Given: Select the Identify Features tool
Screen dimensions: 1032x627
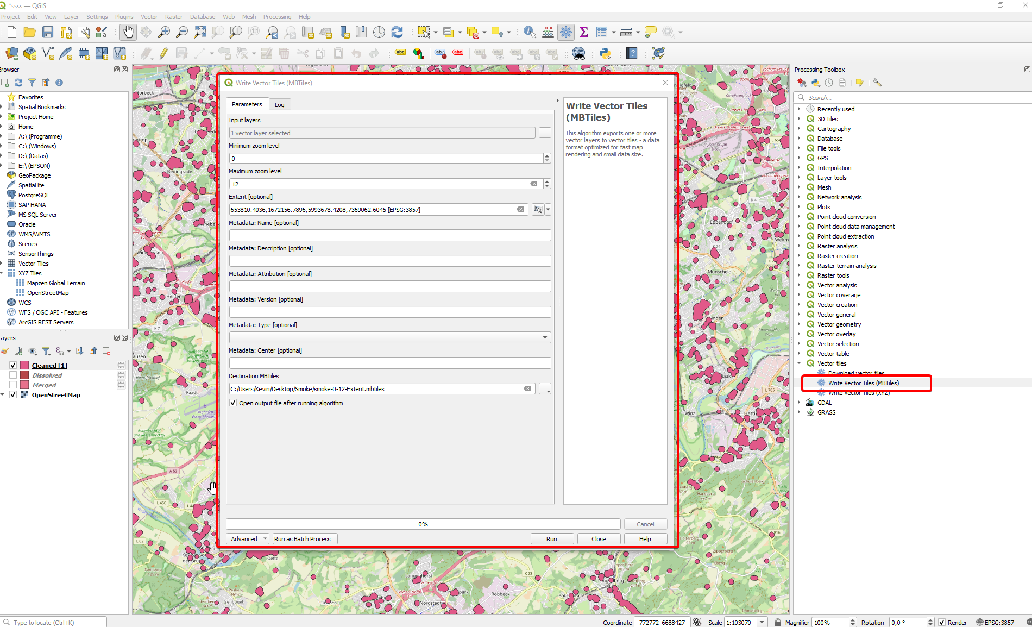Looking at the screenshot, I should coord(529,32).
